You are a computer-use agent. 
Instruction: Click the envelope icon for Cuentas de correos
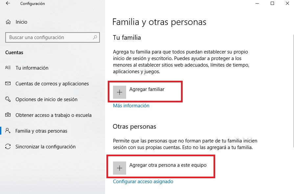click(8, 84)
